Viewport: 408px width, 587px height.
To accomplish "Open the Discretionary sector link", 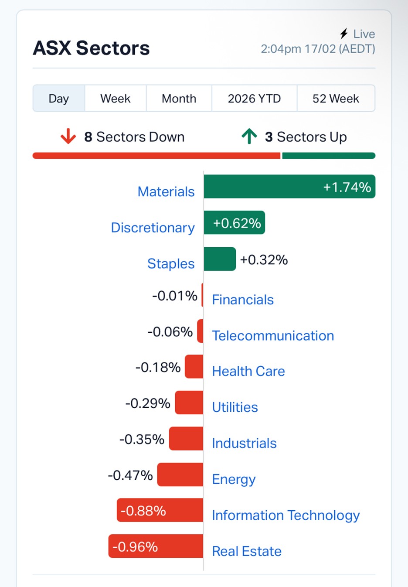I will (x=153, y=228).
